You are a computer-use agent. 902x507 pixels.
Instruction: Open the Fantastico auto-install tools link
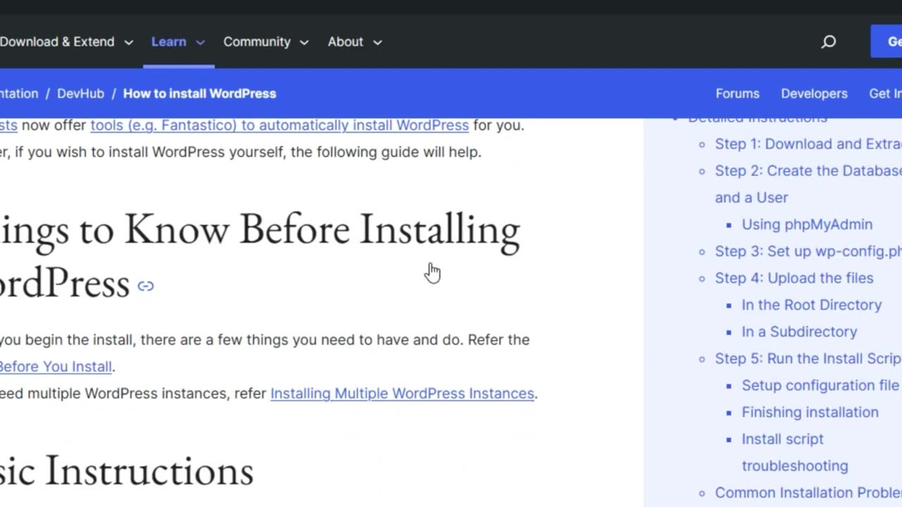click(x=279, y=125)
